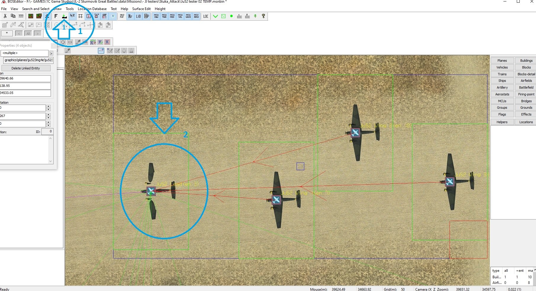Viewport: 536px width, 291px height.
Task: Click the 39640.66 position input field
Action: 25,79
